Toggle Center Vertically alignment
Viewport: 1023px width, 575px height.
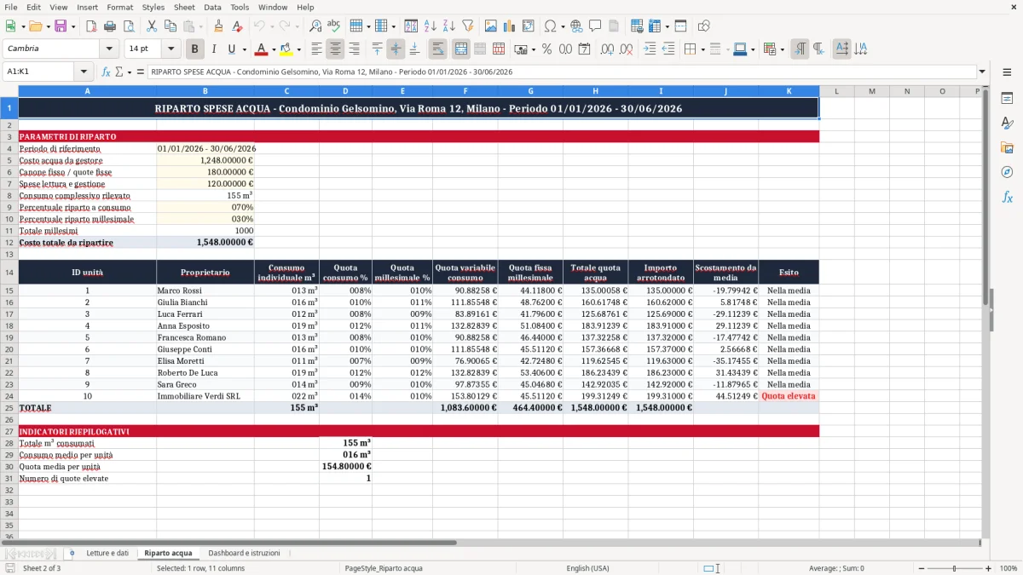[x=396, y=49]
